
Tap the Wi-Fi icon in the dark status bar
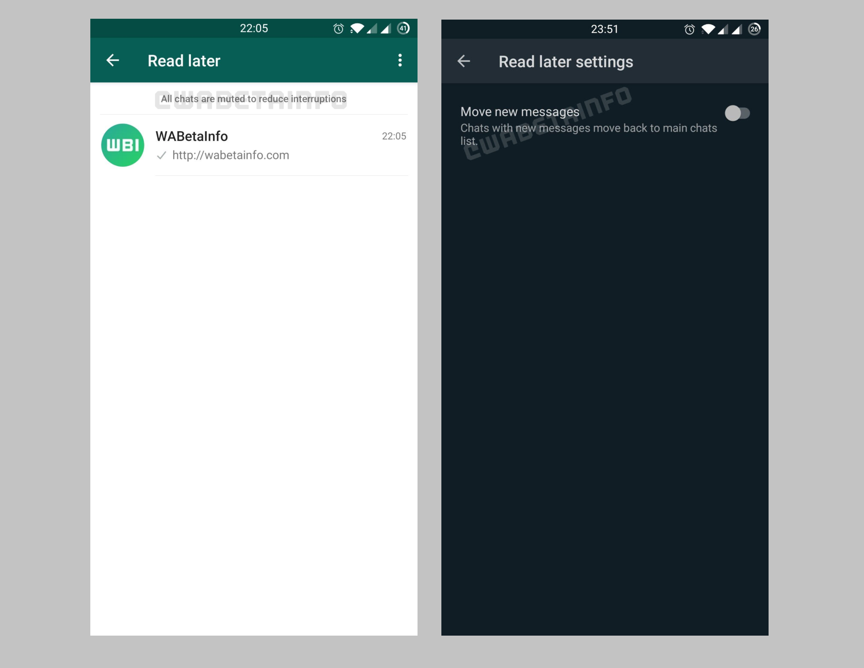(x=708, y=29)
